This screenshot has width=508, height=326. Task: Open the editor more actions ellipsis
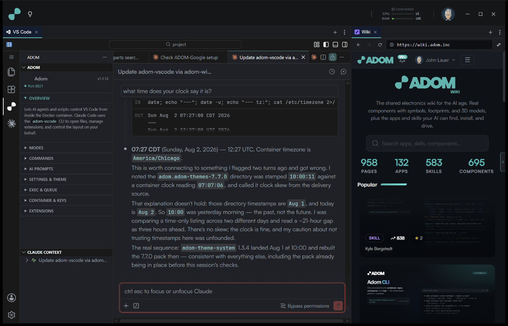click(342, 57)
